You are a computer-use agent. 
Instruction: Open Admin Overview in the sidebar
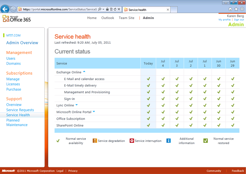pyautogui.click(x=22, y=43)
